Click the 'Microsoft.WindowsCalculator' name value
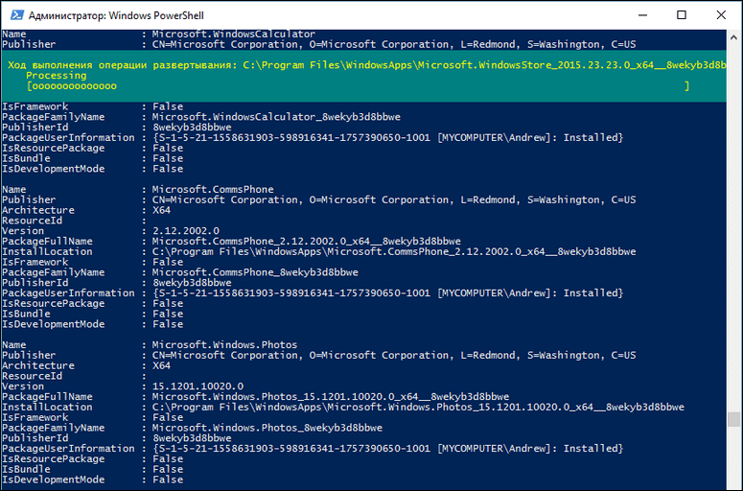 click(x=234, y=35)
